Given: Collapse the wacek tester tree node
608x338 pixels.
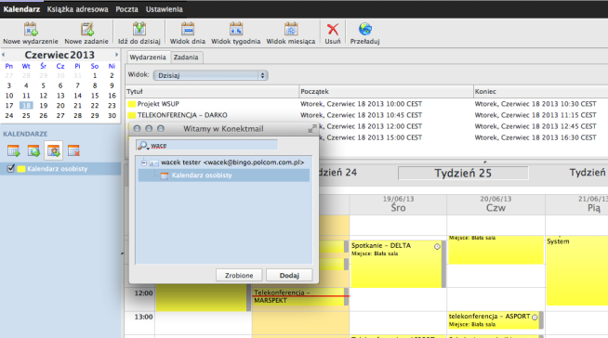Looking at the screenshot, I should tap(144, 163).
